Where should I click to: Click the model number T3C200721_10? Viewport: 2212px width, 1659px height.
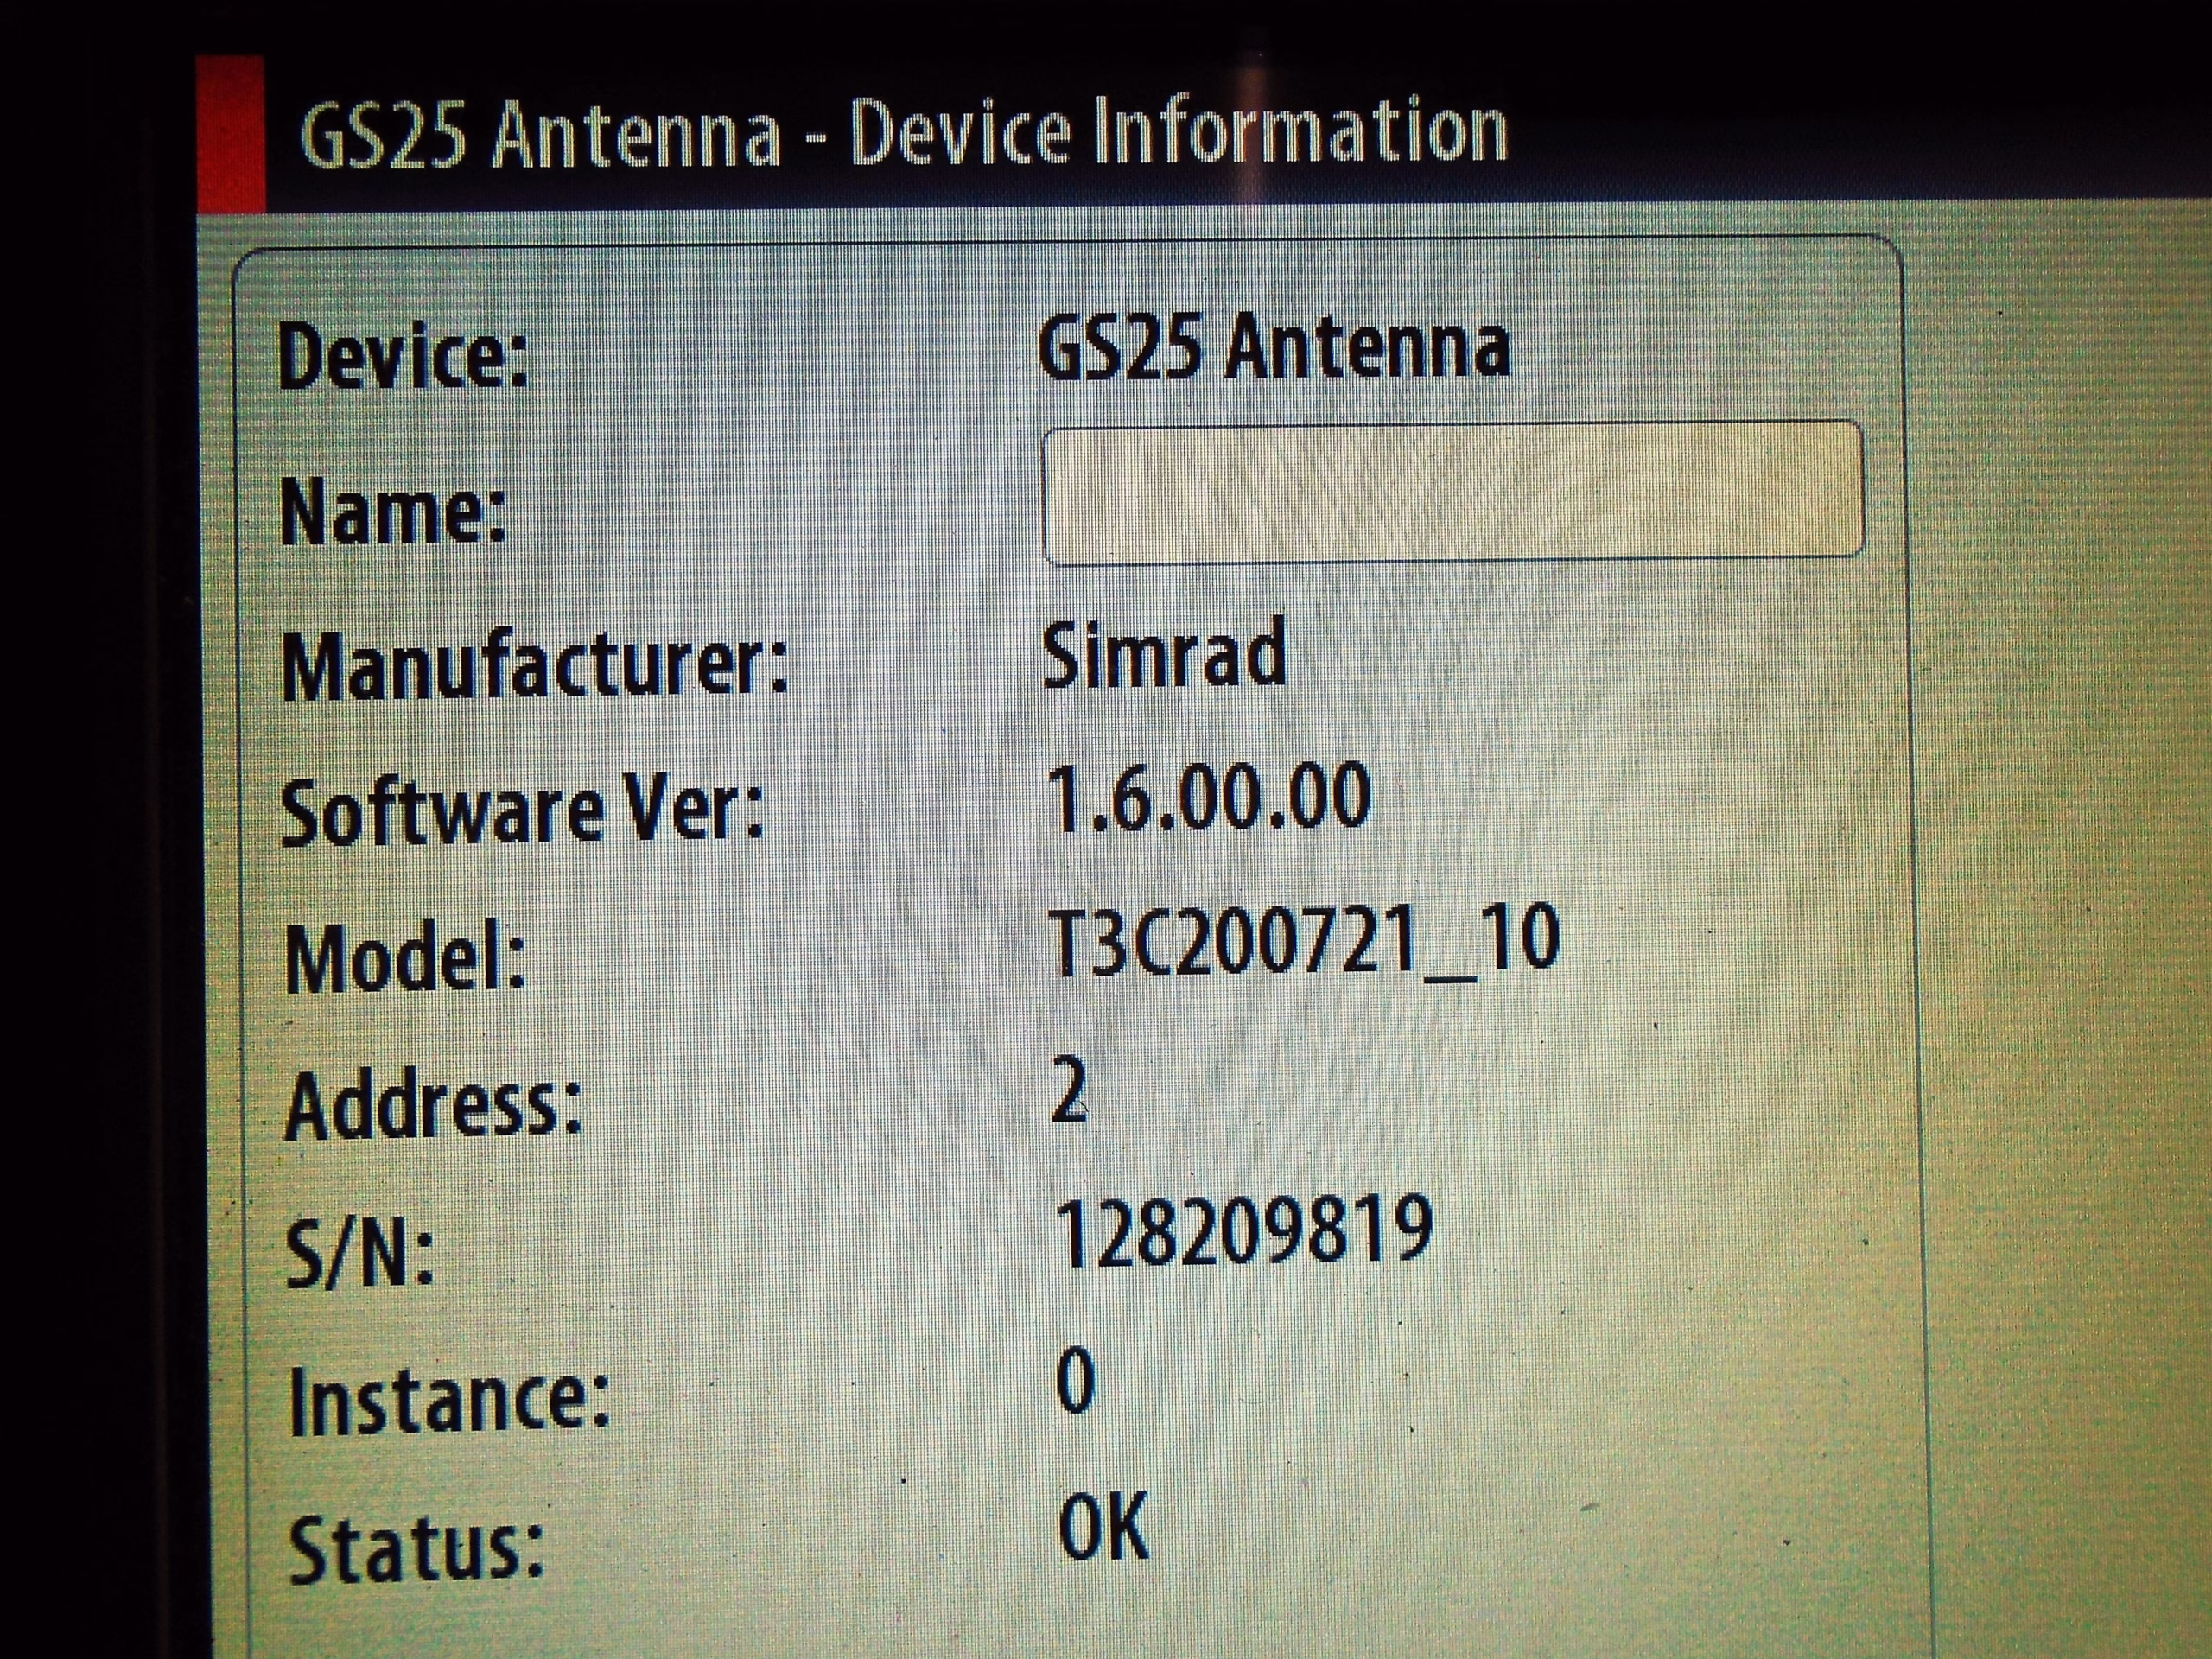pyautogui.click(x=1303, y=941)
